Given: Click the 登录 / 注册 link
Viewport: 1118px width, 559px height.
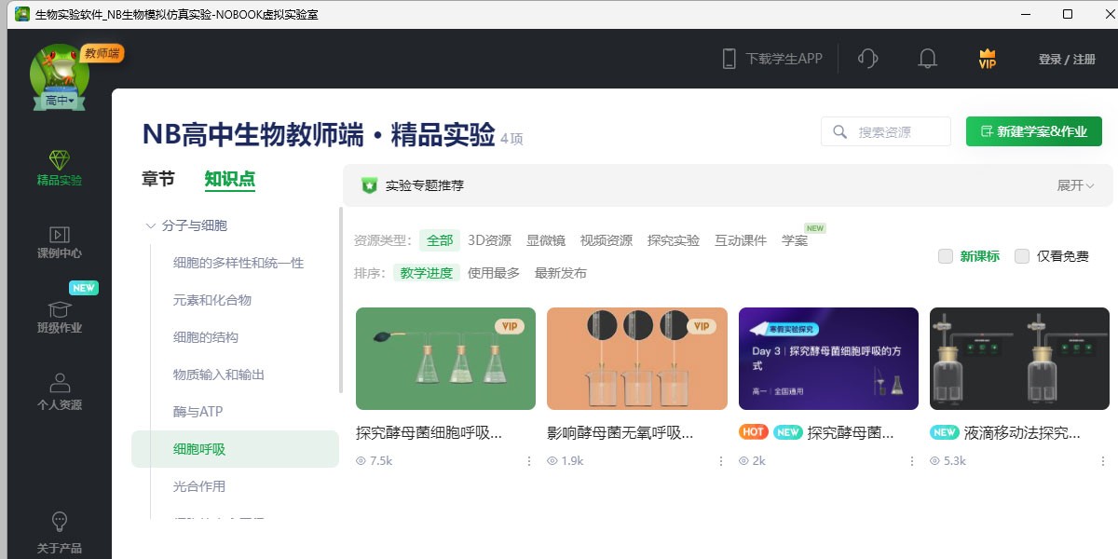Looking at the screenshot, I should [x=1067, y=59].
